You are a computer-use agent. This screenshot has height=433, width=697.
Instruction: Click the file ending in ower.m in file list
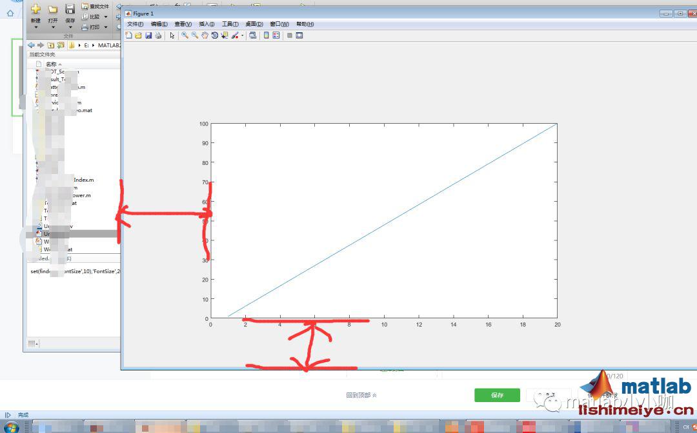(81, 195)
